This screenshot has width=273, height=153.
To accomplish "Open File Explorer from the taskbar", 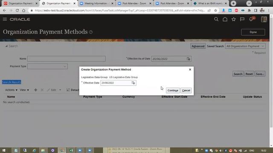I will [x=43, y=150].
